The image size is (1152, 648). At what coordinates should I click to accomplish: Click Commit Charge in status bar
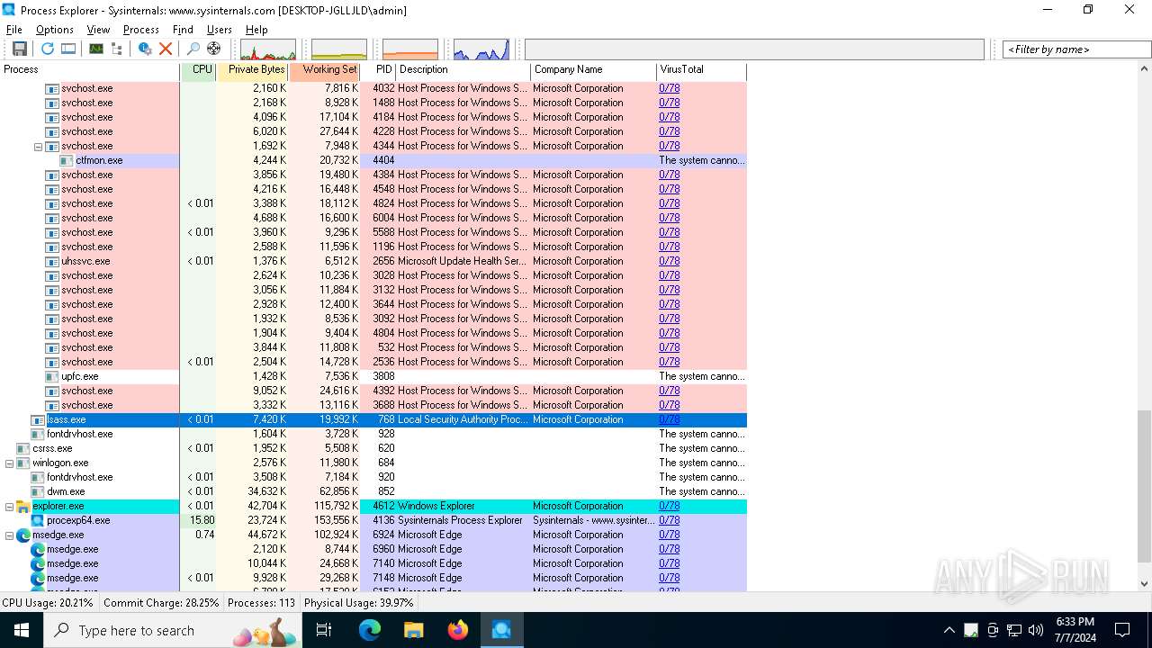[x=161, y=603]
